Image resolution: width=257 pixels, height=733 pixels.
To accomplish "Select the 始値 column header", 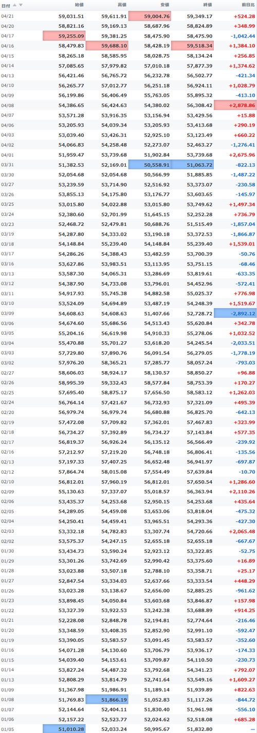I will tap(79, 5).
